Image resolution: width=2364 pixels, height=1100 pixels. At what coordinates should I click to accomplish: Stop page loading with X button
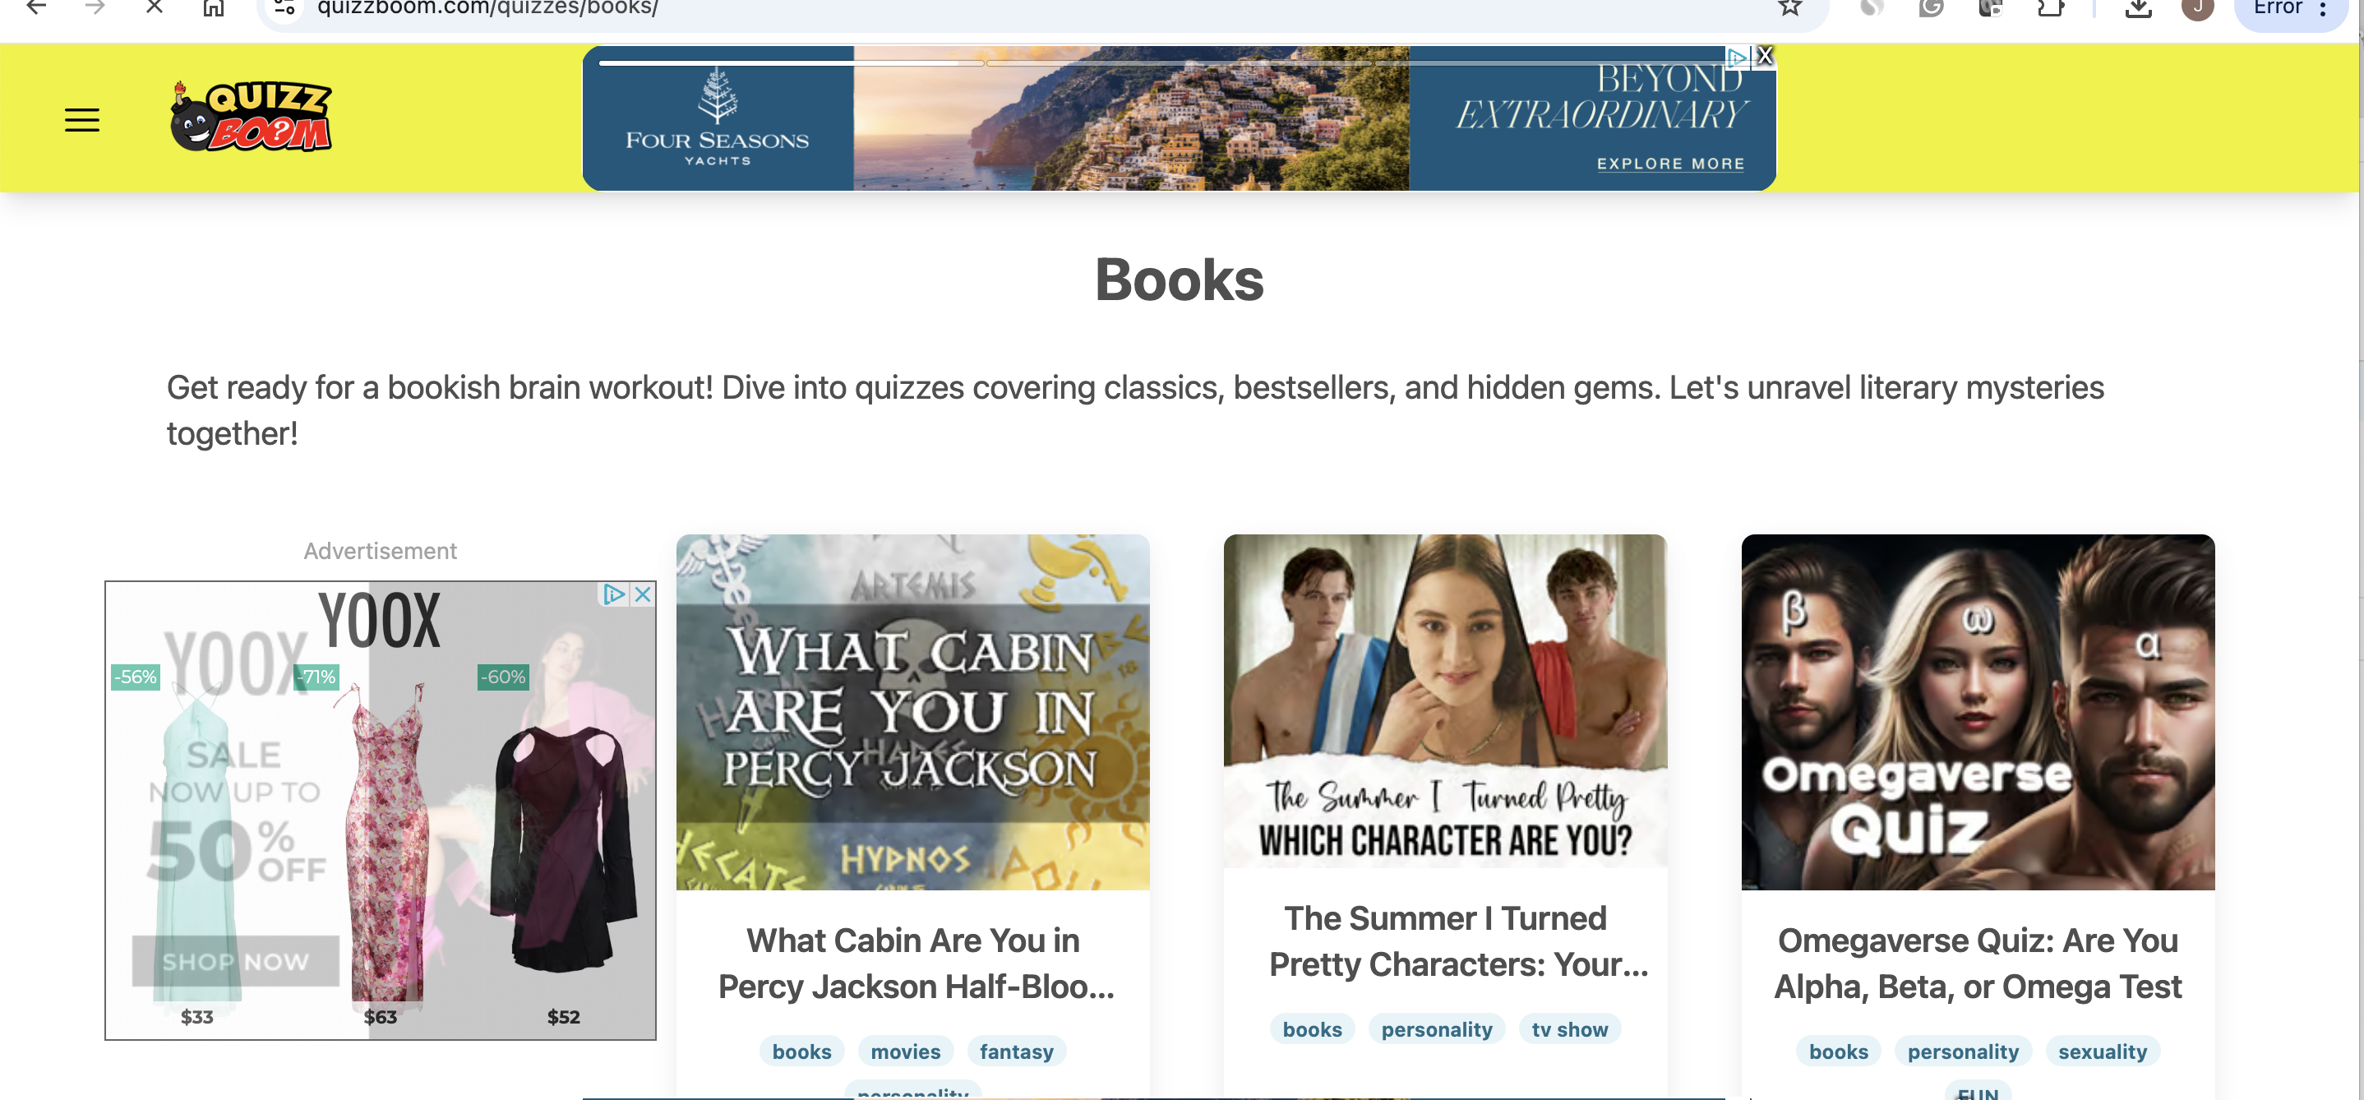point(155,7)
